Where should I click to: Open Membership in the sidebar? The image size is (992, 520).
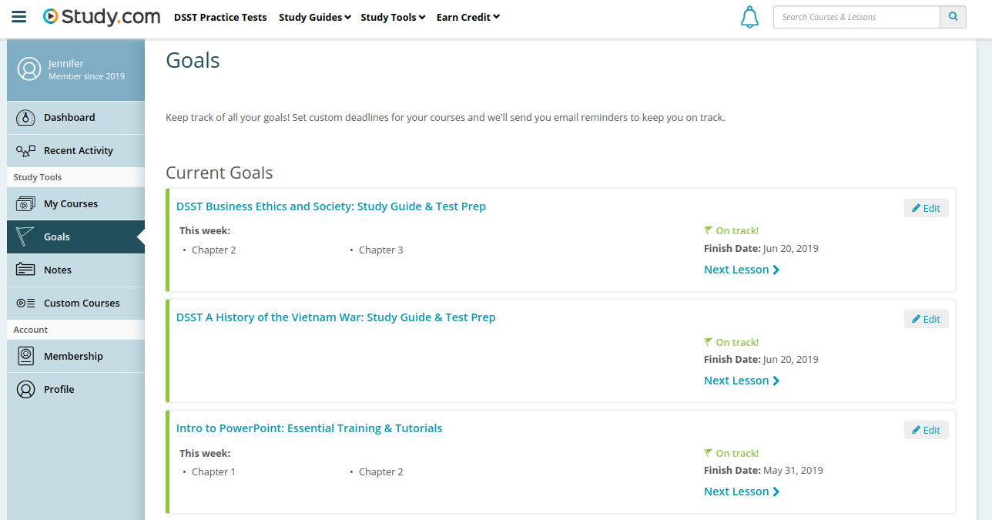coord(75,357)
